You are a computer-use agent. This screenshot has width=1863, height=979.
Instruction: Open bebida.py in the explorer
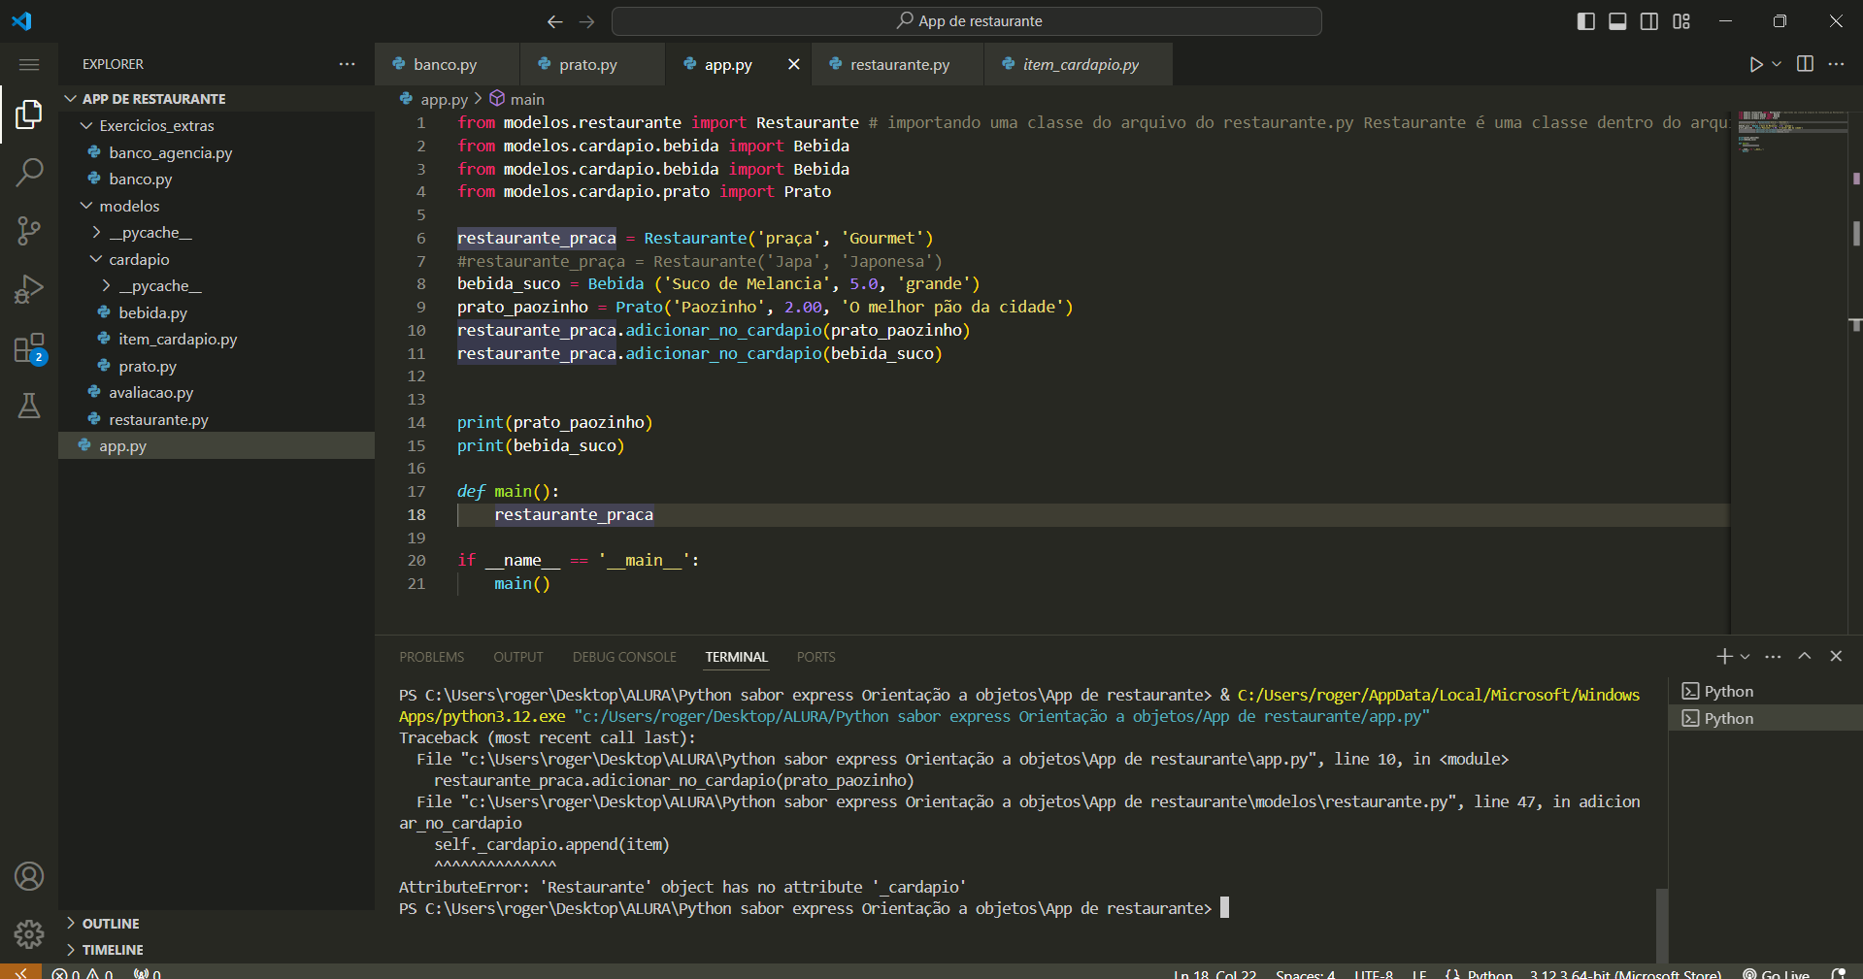152,312
